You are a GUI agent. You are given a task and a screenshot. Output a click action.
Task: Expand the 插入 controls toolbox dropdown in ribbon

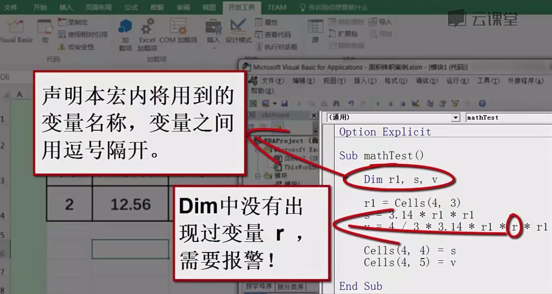213,35
